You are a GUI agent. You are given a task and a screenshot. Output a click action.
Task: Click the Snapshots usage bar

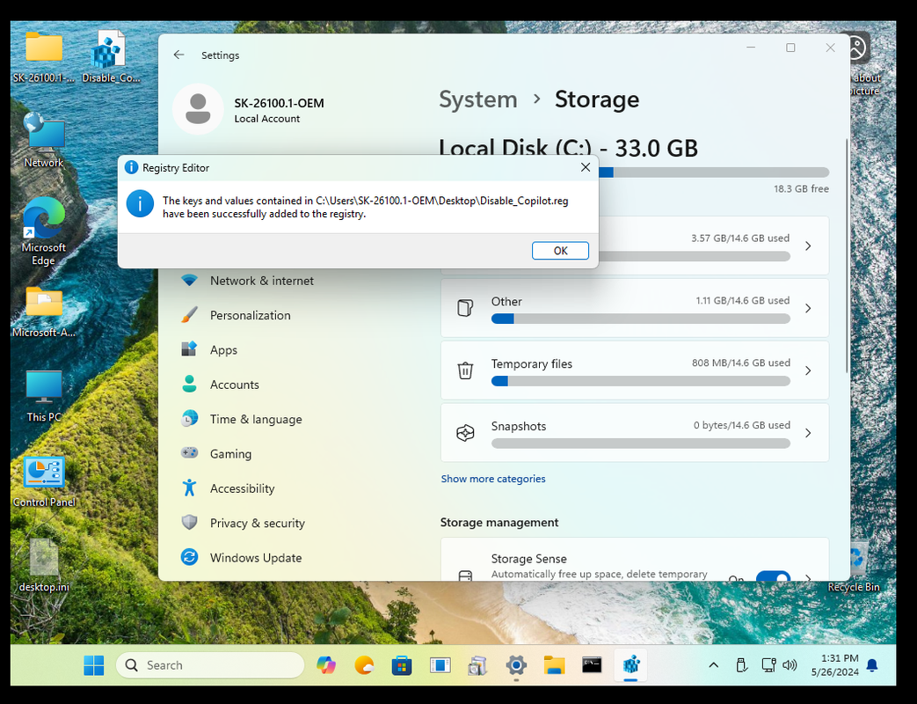640,444
